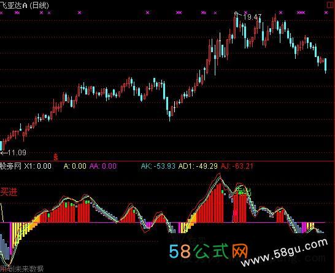Screen dimensions: 335x273
Task: Click the low price label 11.09
Action: (17, 152)
